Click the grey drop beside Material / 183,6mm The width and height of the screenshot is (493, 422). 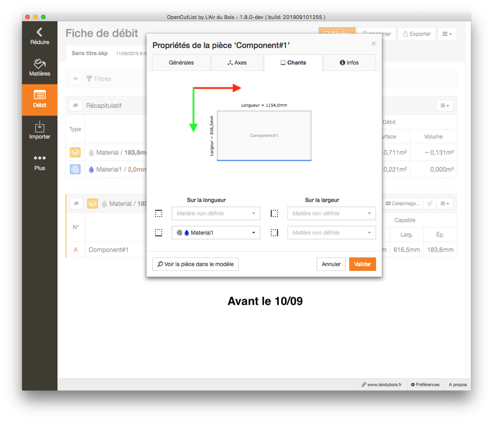(91, 153)
